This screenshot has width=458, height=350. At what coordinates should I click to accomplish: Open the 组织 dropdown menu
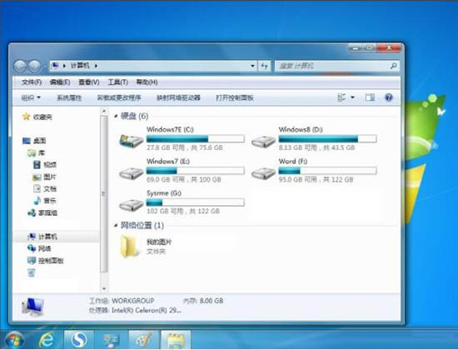(31, 97)
